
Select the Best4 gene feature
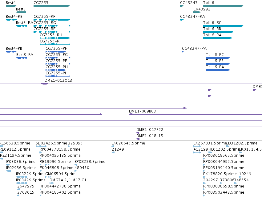11,6
